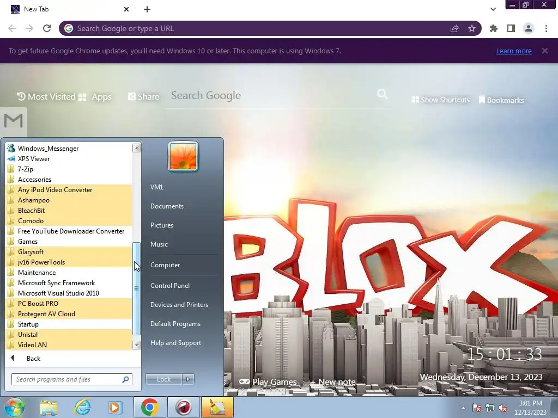Open the jv16 PowerTools folder
Screen dimensions: 558x418
(69, 262)
